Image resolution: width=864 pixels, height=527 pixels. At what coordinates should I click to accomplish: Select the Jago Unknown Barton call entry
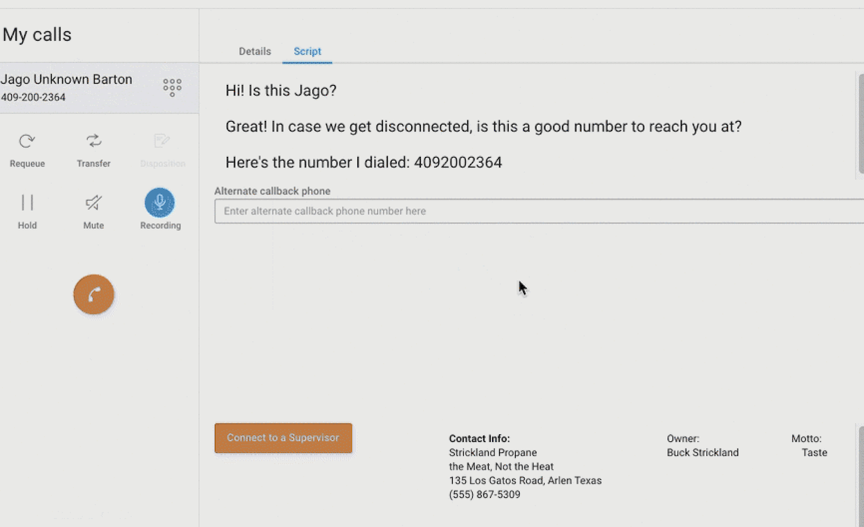[x=100, y=88]
